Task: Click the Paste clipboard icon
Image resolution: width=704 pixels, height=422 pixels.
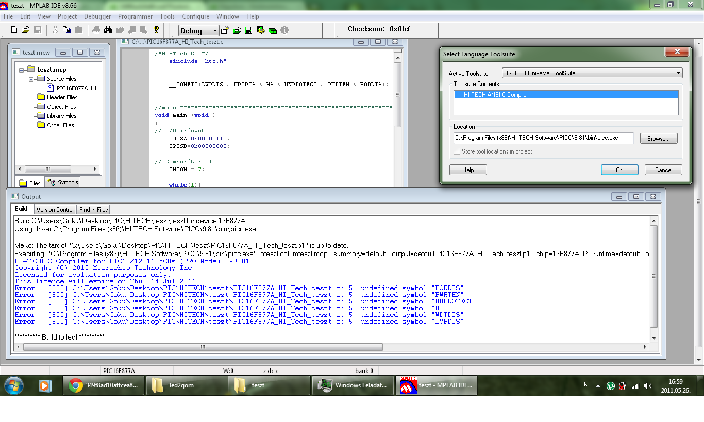Action: [78, 30]
